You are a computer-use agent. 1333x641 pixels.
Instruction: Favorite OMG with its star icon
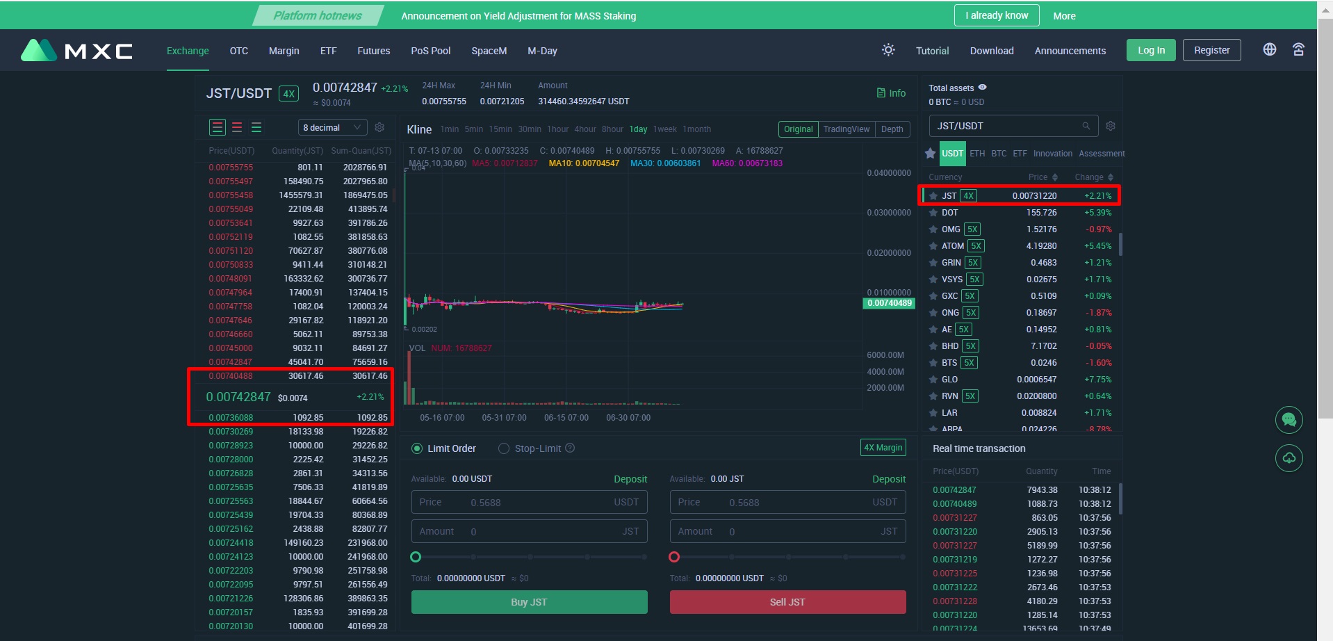[933, 229]
